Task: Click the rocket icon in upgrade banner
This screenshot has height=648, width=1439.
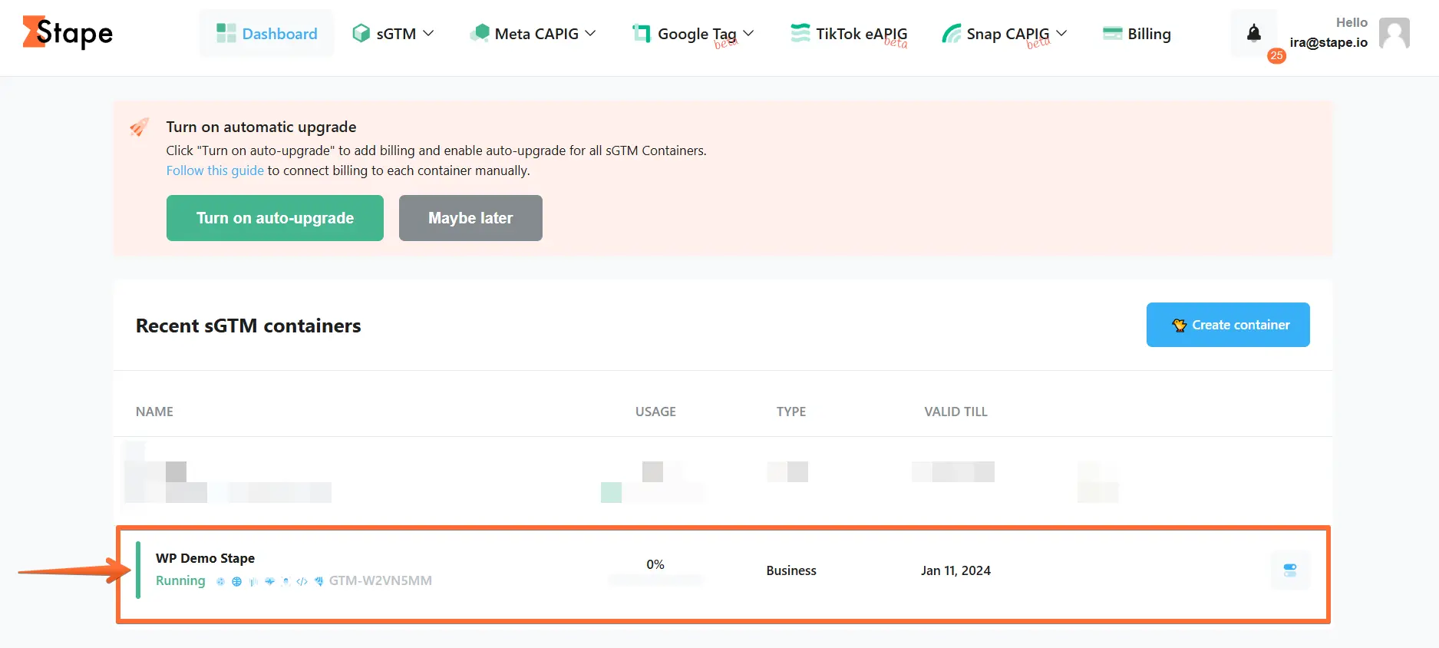Action: [139, 127]
